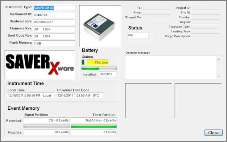Click the Operator Message label
The width and height of the screenshot is (227, 142).
click(x=138, y=53)
